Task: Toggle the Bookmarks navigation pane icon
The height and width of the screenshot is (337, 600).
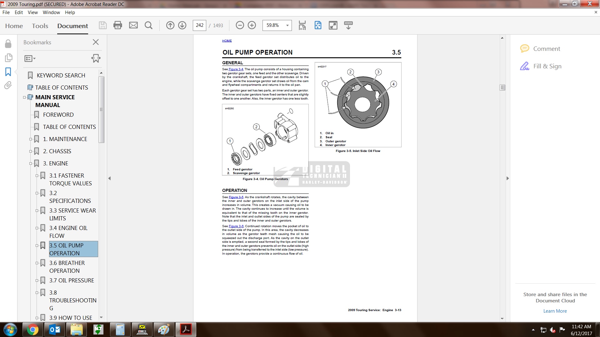Action: click(8, 72)
